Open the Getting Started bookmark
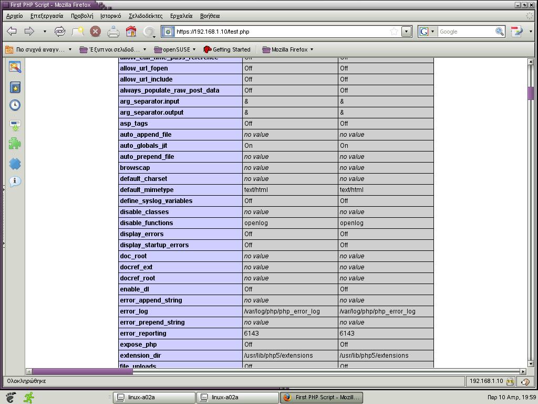Image resolution: width=538 pixels, height=404 pixels. [227, 49]
